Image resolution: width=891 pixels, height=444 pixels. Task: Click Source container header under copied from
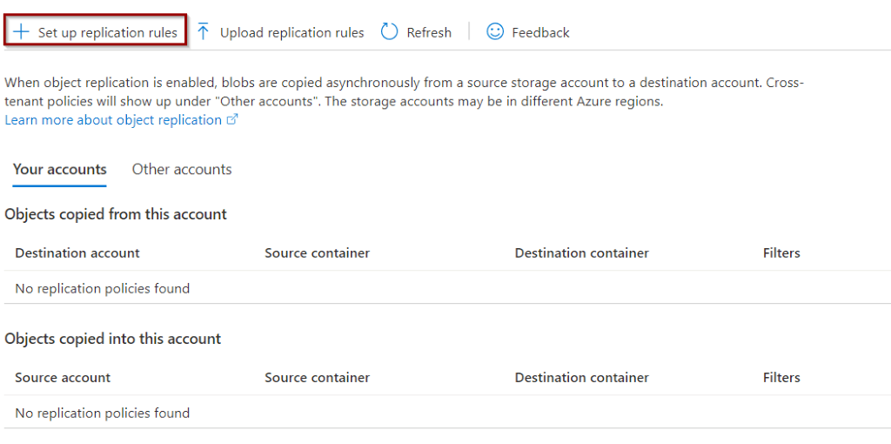pyautogui.click(x=317, y=253)
